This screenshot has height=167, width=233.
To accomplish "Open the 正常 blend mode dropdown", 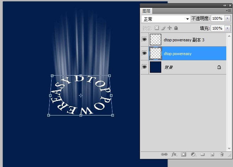I will pyautogui.click(x=165, y=18).
